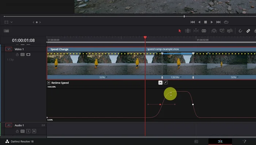Solo the Audio 1 track
Screen dimensions: 256x145
pyautogui.click(x=28, y=131)
